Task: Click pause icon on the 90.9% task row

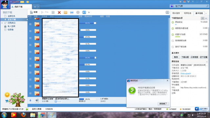Action: coord(31,59)
